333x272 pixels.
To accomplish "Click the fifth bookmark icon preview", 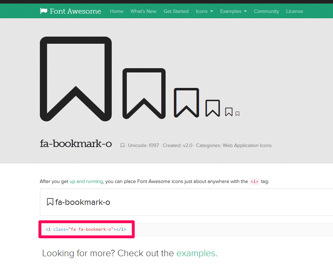I will 229,112.
